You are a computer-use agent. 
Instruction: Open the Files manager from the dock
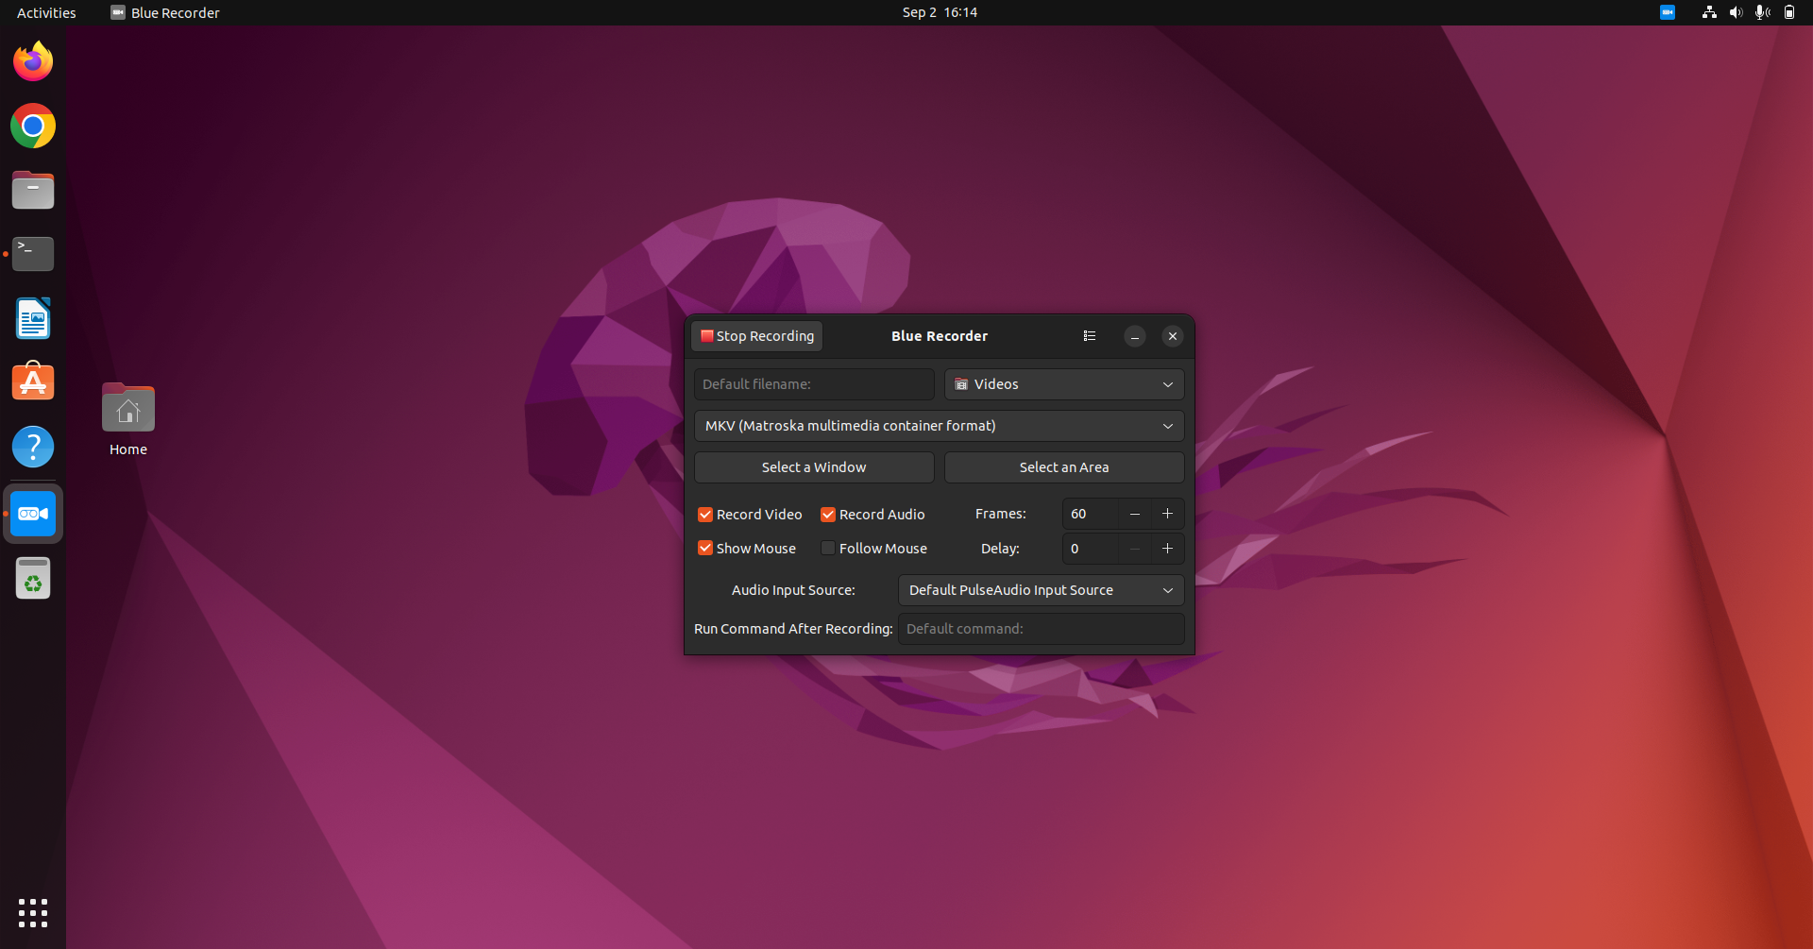pyautogui.click(x=32, y=190)
